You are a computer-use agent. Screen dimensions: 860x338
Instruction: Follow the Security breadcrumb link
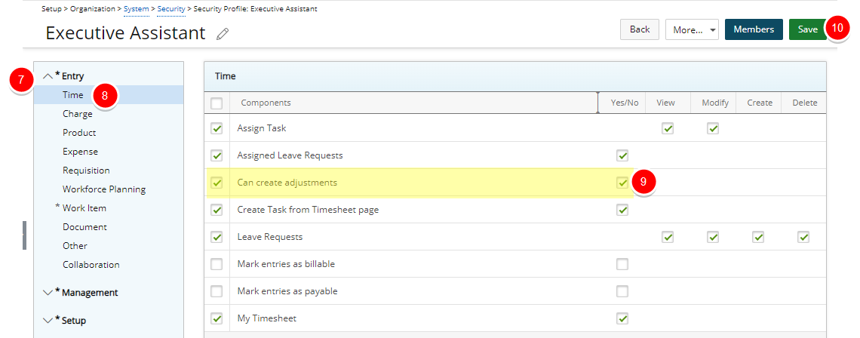(171, 9)
